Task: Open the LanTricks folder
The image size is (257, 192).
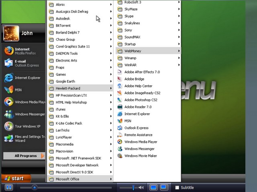Action: [80, 130]
